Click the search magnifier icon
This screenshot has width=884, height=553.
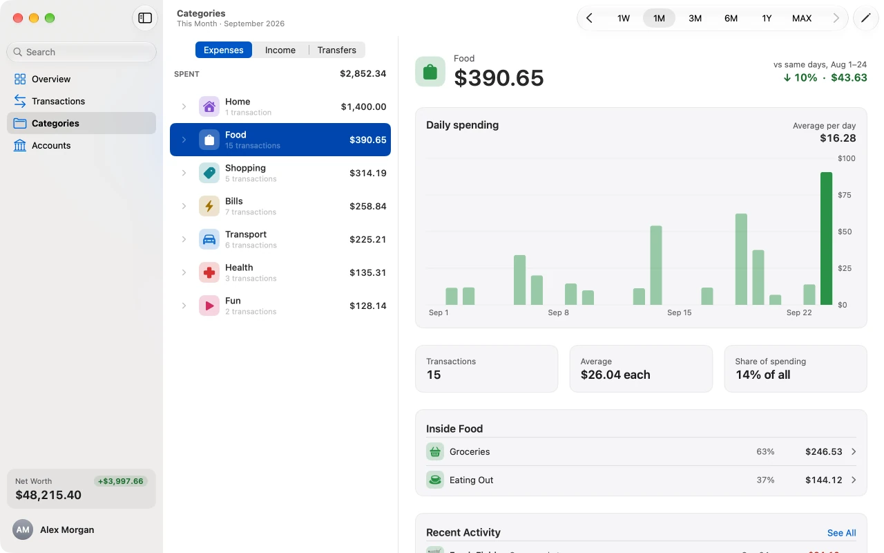(x=18, y=52)
